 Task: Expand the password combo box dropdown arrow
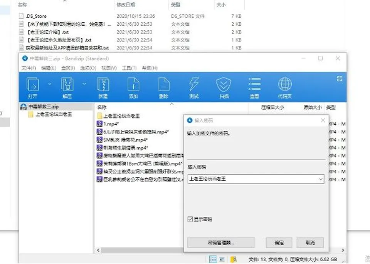[x=321, y=179]
